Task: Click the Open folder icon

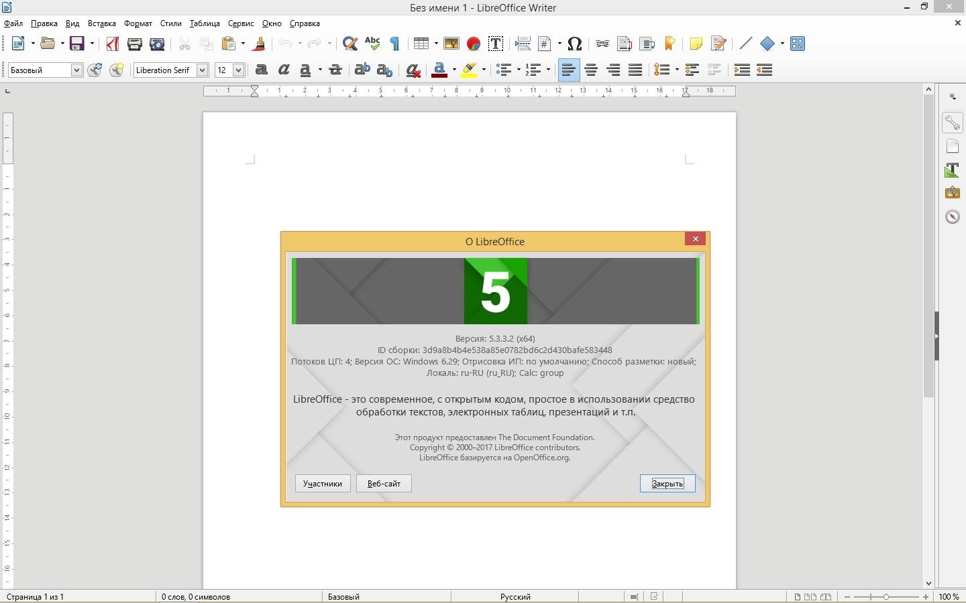Action: 47,44
